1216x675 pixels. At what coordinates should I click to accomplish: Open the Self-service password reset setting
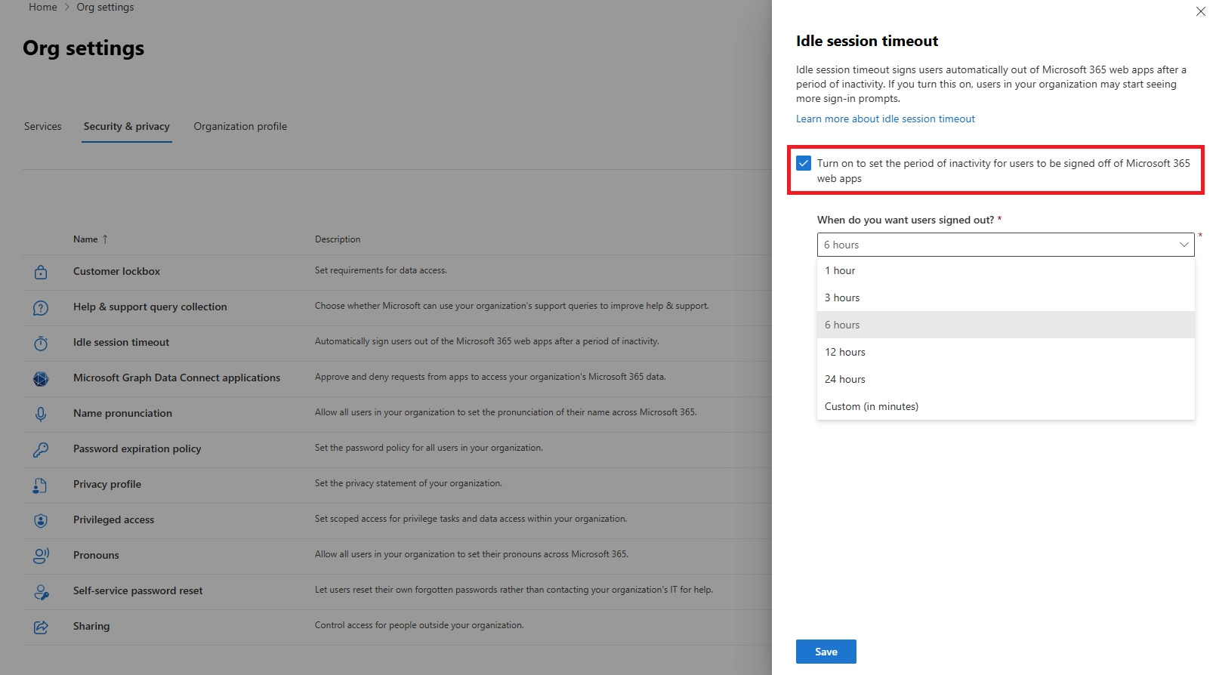137,590
